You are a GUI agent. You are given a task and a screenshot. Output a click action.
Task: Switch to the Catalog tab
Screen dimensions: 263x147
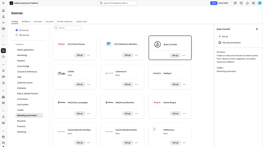click(x=15, y=22)
